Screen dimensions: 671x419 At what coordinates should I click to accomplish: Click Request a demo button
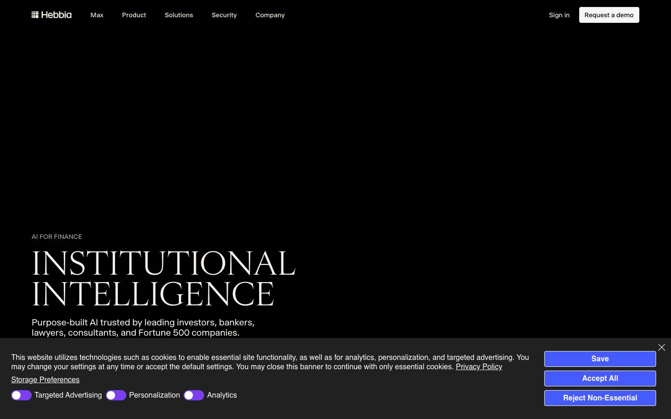[609, 15]
